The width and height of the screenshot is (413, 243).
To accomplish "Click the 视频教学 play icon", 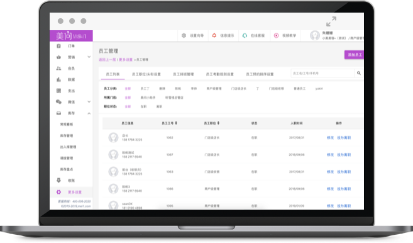I will tap(276, 35).
